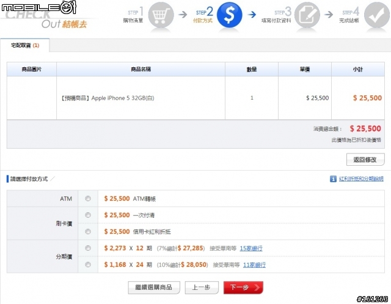Viewport: 391px width, 304px height.
Task: Open the 紅利折抵和分期說明 link
Action: pyautogui.click(x=361, y=179)
